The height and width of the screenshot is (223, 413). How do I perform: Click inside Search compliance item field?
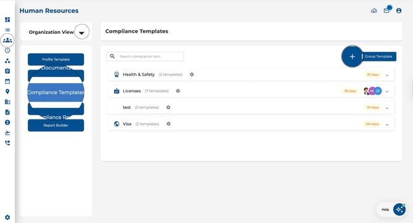[x=145, y=56]
